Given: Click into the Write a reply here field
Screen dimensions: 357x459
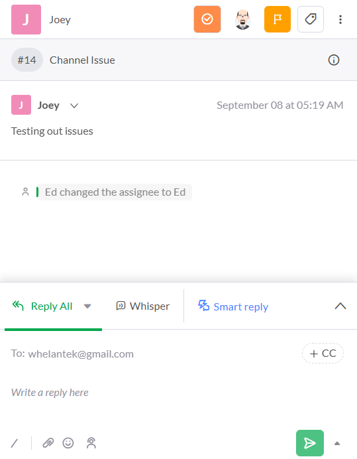Looking at the screenshot, I should (177, 393).
